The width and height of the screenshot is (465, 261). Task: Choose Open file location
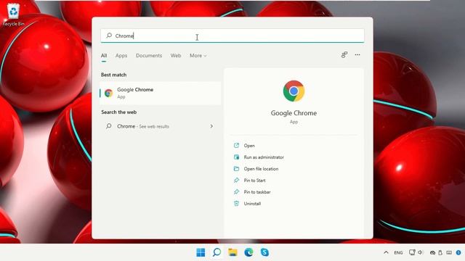261,169
